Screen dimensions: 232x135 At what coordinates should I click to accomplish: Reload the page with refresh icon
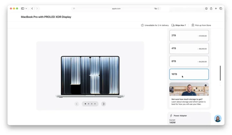pos(158,9)
